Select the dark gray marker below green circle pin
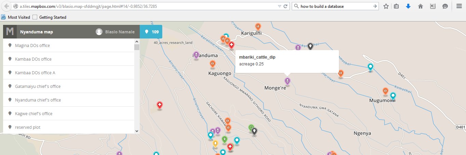 point(254,131)
